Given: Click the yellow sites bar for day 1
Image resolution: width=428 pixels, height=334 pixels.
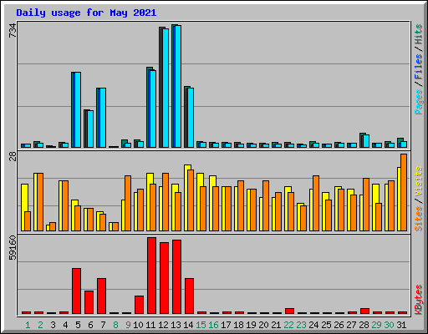Looking at the screenshot, I should click(23, 207).
